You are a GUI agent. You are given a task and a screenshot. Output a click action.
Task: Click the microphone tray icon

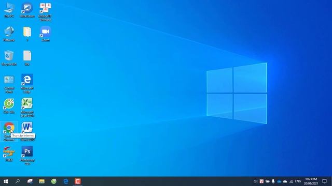(x=273, y=181)
